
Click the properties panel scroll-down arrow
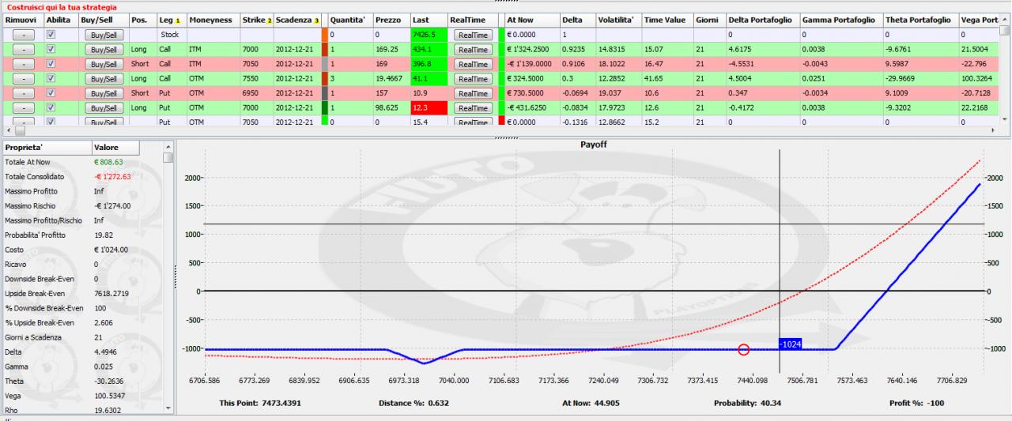coord(168,408)
